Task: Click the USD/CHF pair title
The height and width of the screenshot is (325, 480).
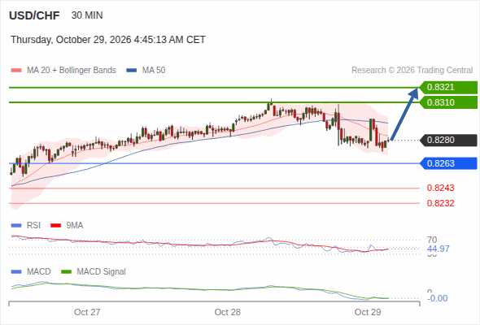Action: [34, 15]
